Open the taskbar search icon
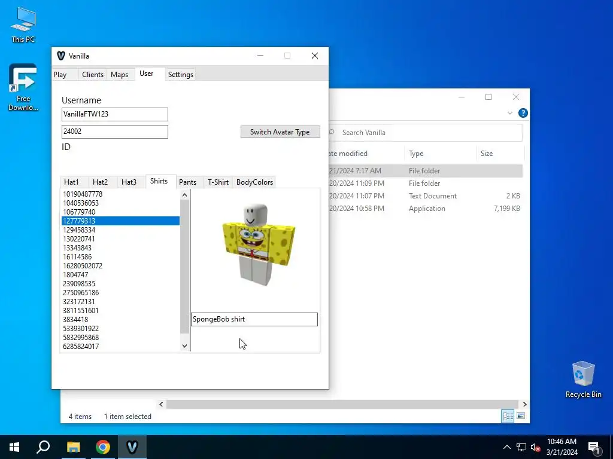613x459 pixels. (43, 447)
